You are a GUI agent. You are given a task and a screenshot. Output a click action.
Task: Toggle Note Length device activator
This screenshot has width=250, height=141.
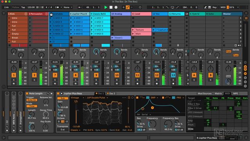27,94
